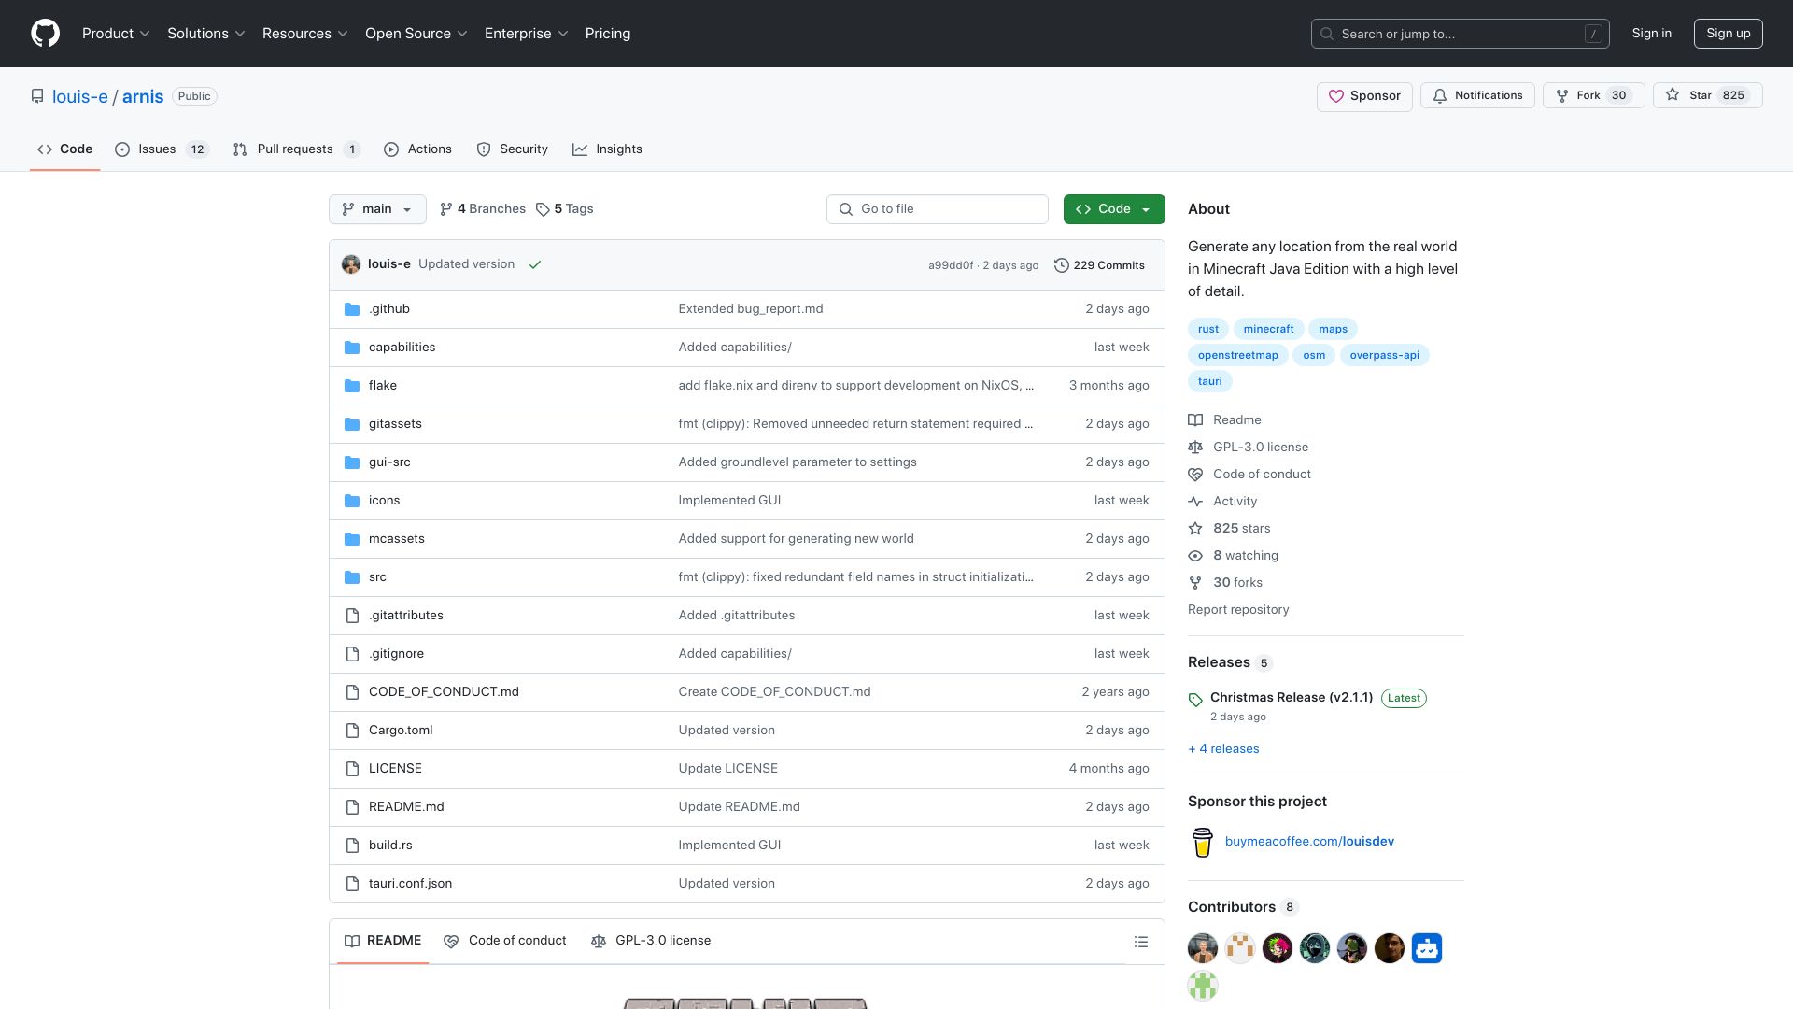Open the a99dd0f commit hash
Image resolution: width=1793 pixels, height=1009 pixels.
[x=951, y=265]
